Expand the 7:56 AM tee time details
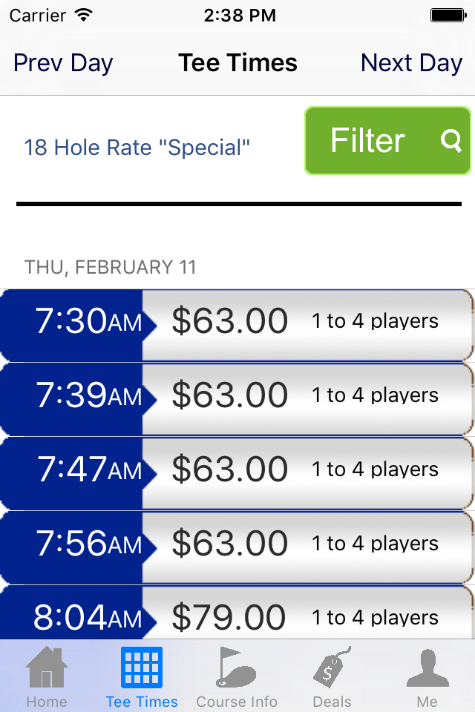The height and width of the screenshot is (712, 475). coord(237,543)
